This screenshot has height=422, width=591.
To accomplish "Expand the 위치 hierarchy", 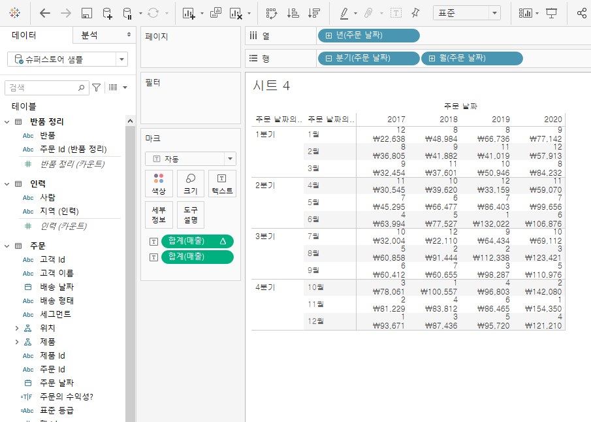I will coord(17,328).
